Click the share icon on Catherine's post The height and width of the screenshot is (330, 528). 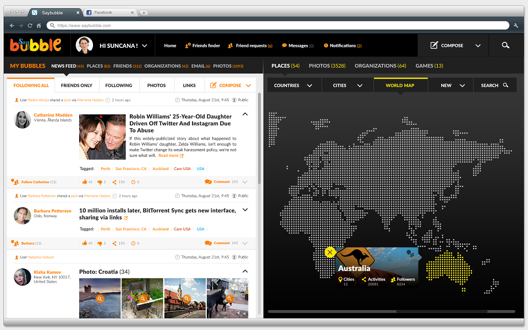[114, 182]
